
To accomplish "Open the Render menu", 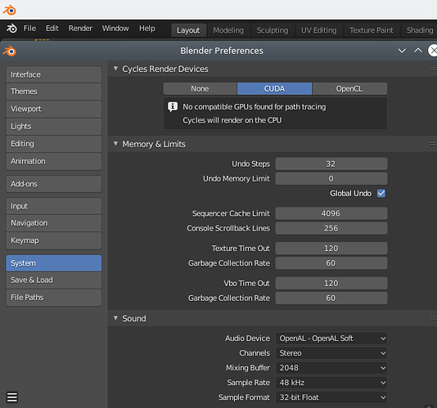I will tap(80, 29).
